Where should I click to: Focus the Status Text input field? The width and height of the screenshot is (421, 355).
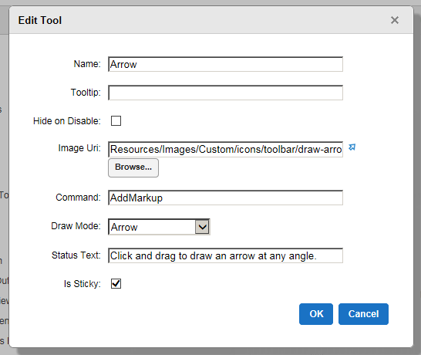(225, 255)
